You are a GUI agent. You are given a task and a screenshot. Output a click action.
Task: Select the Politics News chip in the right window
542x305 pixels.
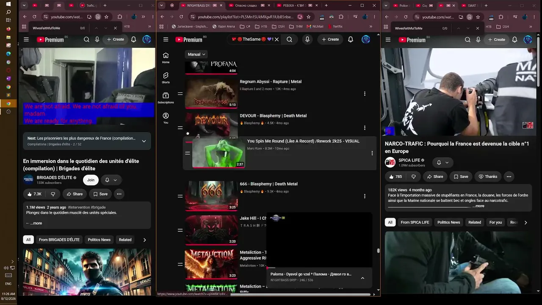click(448, 222)
